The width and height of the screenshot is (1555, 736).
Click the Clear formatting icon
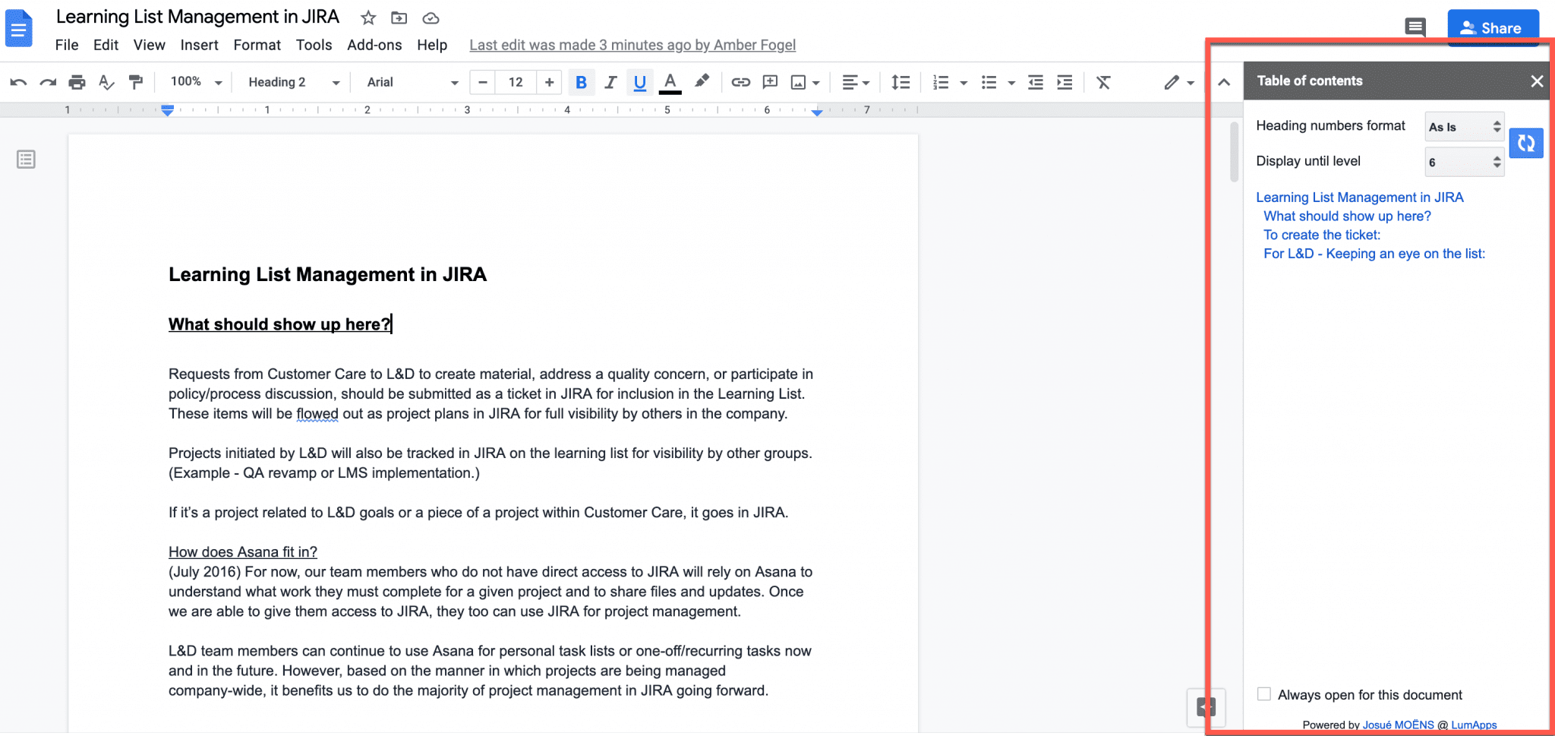click(x=1103, y=82)
